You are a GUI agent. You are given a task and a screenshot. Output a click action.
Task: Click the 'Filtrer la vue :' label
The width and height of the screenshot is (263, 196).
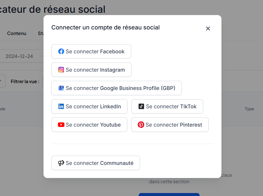25,81
